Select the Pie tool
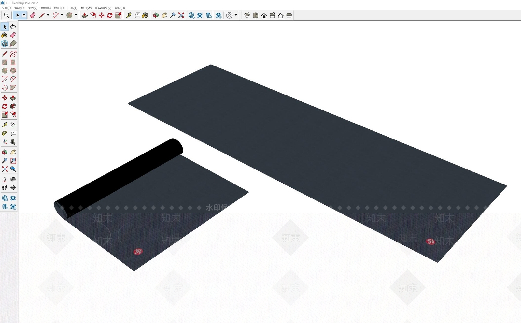Screen dimensions: 521x323 pos(13,88)
